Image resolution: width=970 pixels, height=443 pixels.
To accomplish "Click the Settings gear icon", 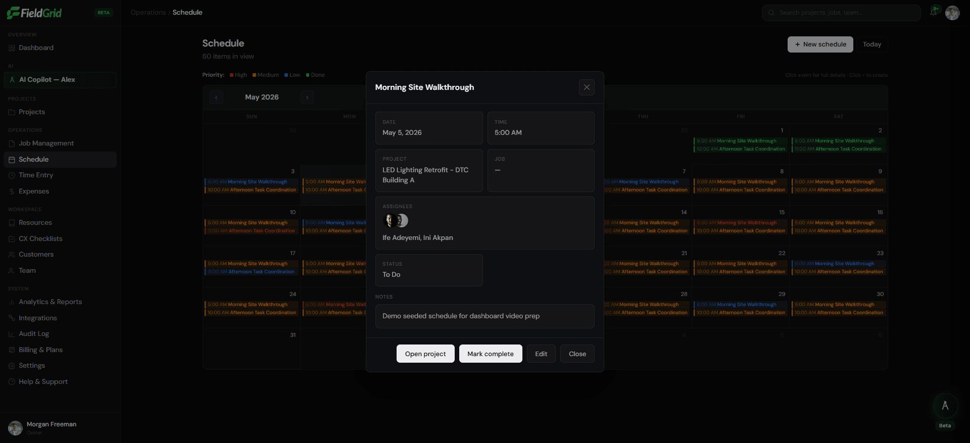I will coord(12,366).
